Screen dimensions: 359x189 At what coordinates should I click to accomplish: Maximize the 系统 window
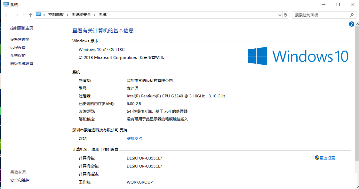[x=338, y=4]
